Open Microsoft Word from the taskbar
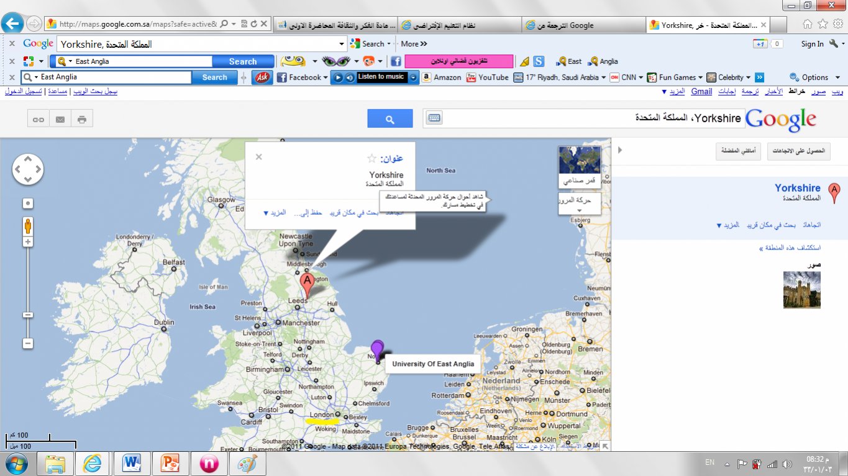The height and width of the screenshot is (476, 848). pyautogui.click(x=132, y=464)
